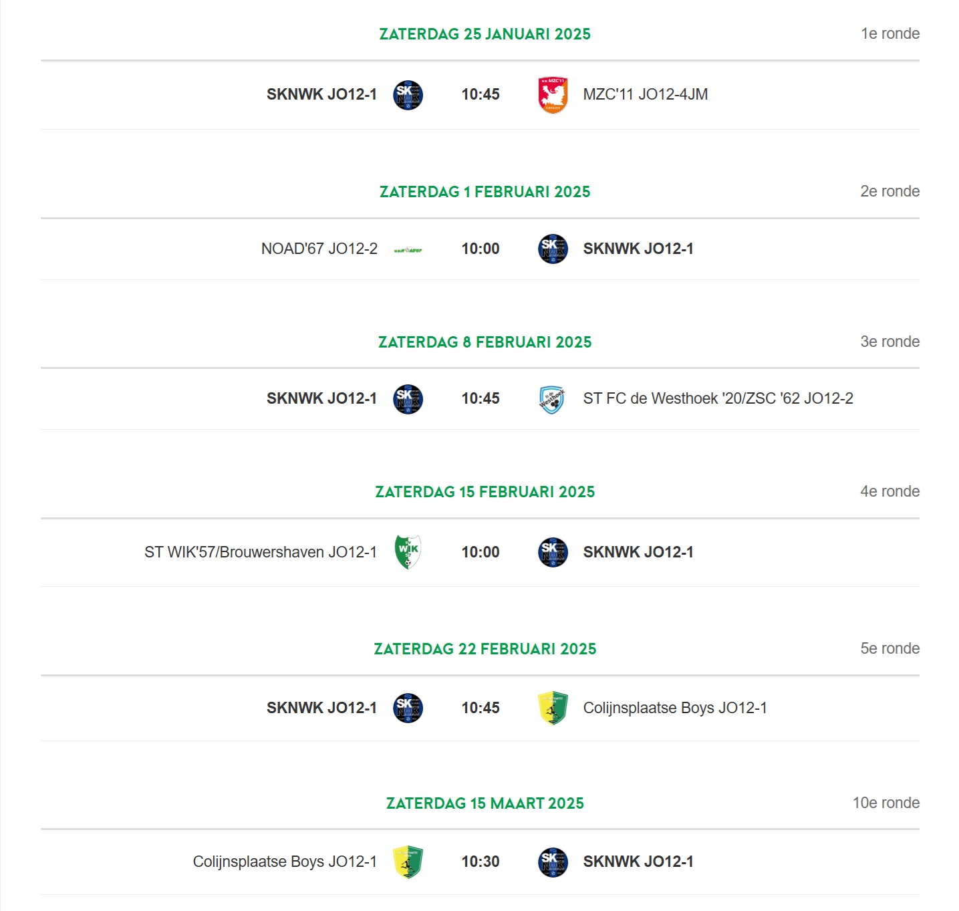Click the Zaterdag 8 februari 2025 heading

coord(485,342)
